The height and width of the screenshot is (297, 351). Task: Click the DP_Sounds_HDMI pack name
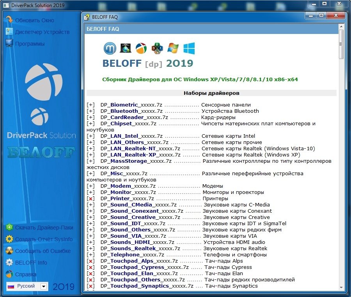137,242
